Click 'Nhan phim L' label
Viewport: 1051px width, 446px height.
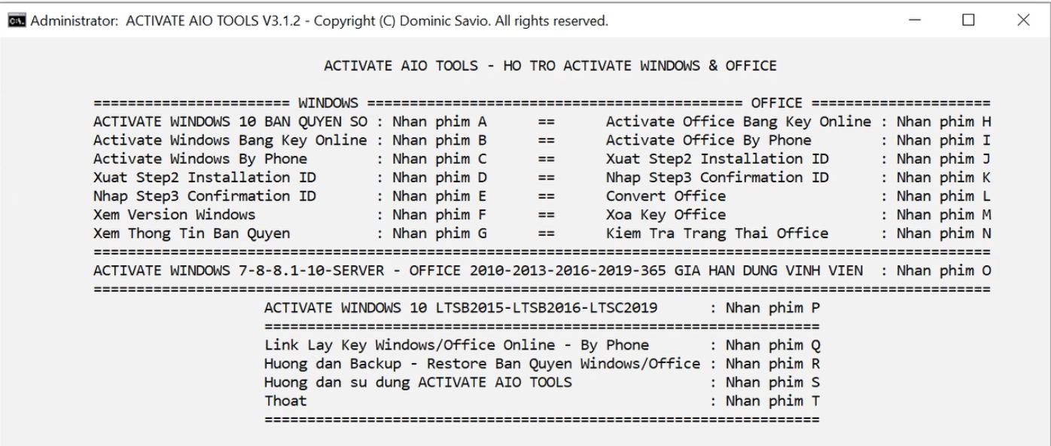[x=943, y=196]
